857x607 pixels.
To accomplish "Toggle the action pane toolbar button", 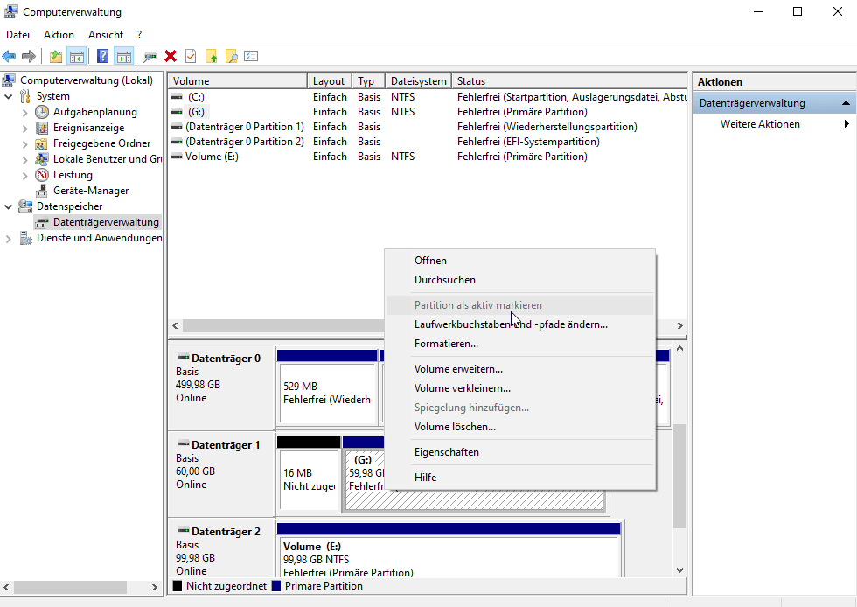I will 123,57.
